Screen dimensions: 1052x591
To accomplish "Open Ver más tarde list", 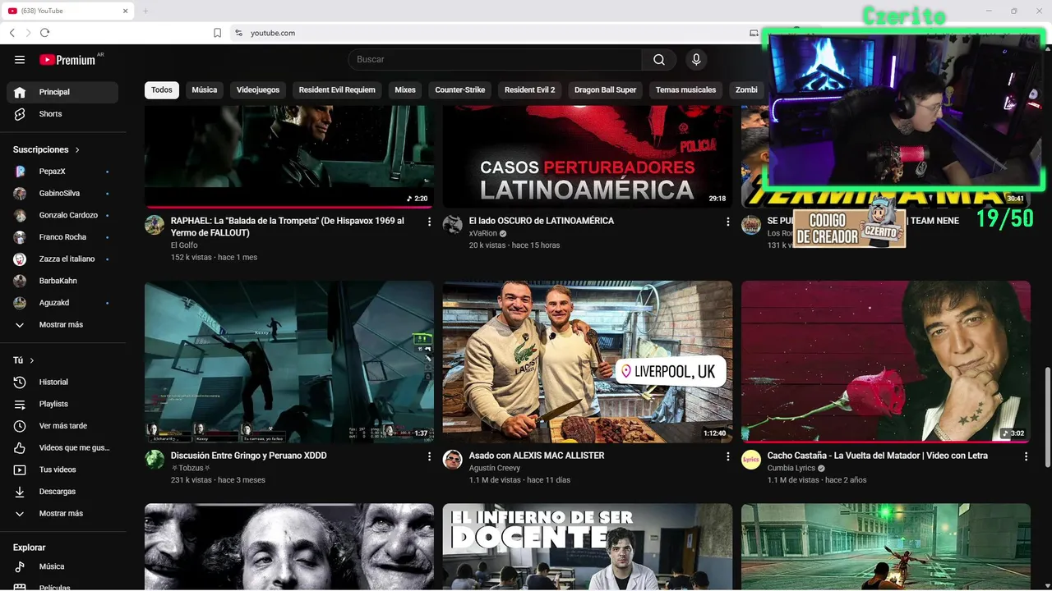I will (x=62, y=426).
